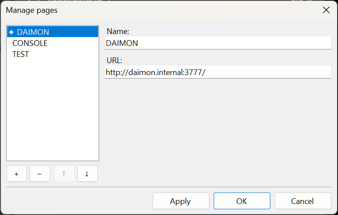Click the "Name:" label
This screenshot has height=215, width=338.
pos(118,31)
